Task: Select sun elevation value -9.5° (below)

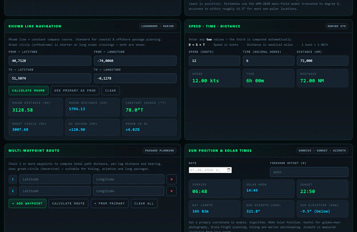Action: 315,211
